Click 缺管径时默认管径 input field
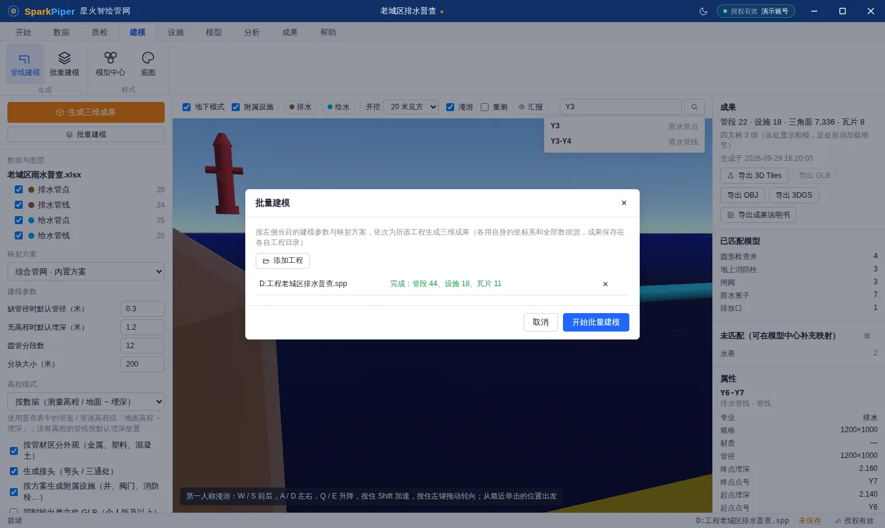The height and width of the screenshot is (528, 885). coord(143,309)
